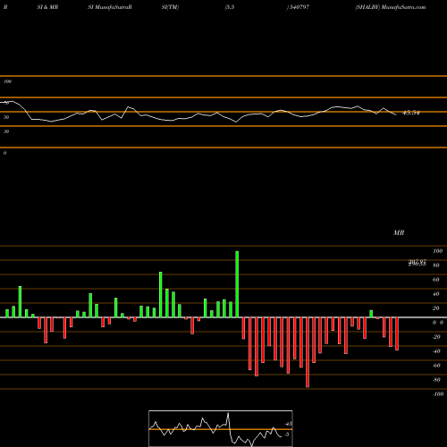The height and width of the screenshot is (447, 447).
Task: Open the mini RSI overview thumbnail
Action: [x=221, y=428]
